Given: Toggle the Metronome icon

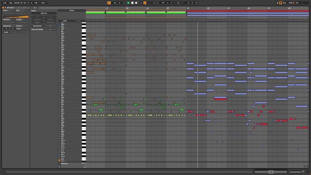Looking at the screenshot, I should (36, 3).
